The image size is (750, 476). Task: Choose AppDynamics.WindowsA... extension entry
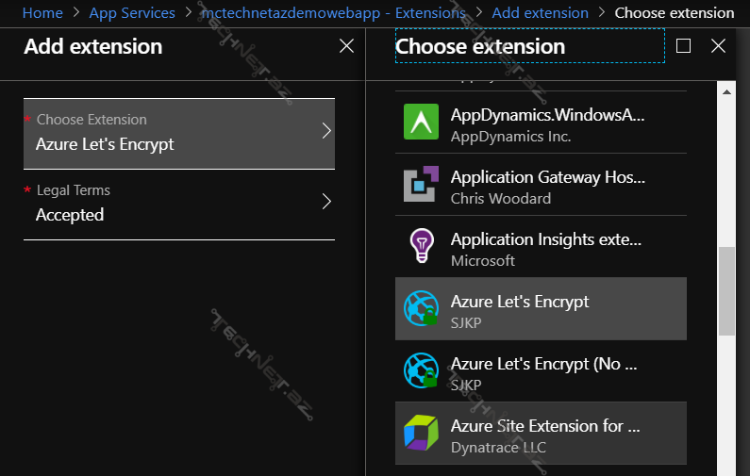tap(547, 124)
